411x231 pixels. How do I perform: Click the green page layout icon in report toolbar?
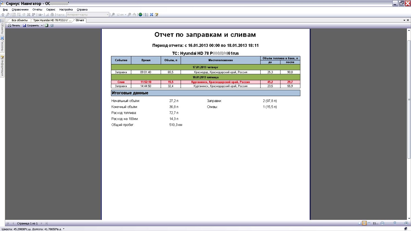[x=46, y=26]
